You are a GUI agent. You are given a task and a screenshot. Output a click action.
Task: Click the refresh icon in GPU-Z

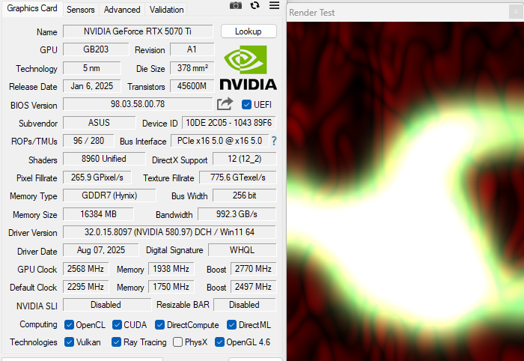[255, 5]
